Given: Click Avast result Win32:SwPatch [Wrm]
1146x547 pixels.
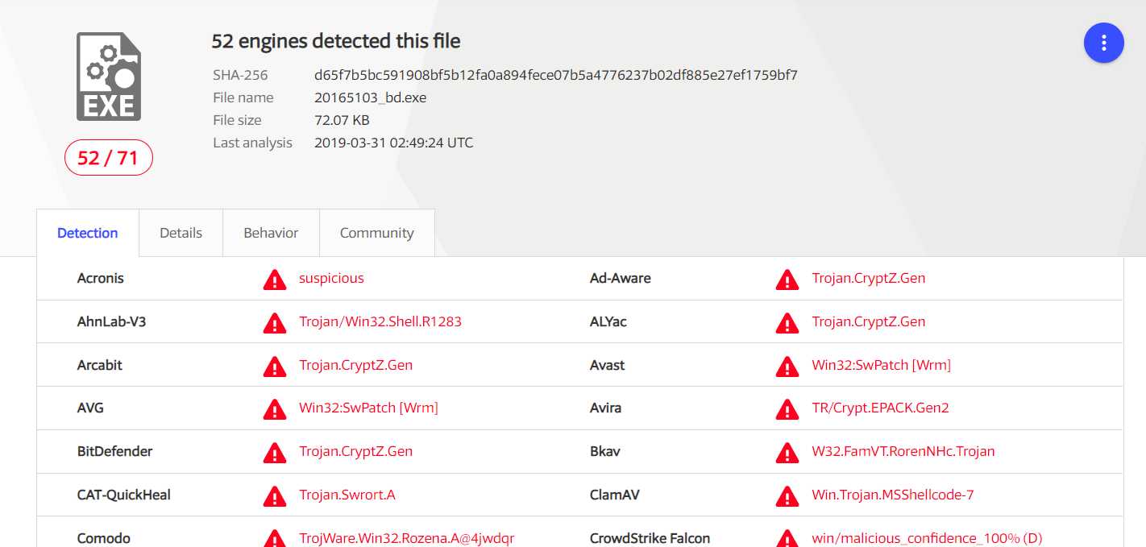Looking at the screenshot, I should pos(882,365).
